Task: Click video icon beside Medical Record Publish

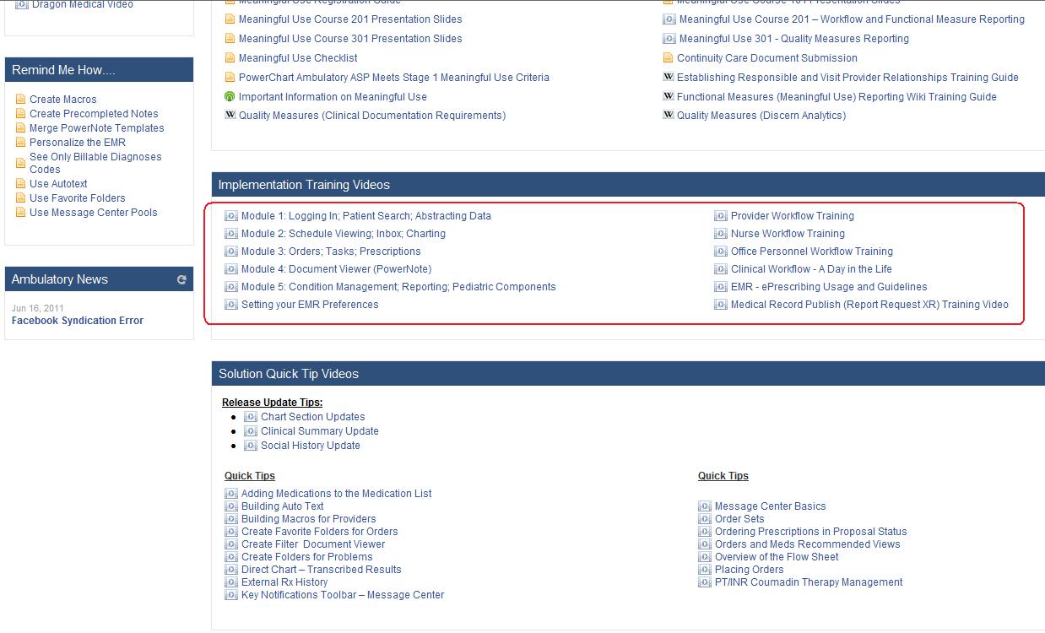Action: click(x=721, y=305)
